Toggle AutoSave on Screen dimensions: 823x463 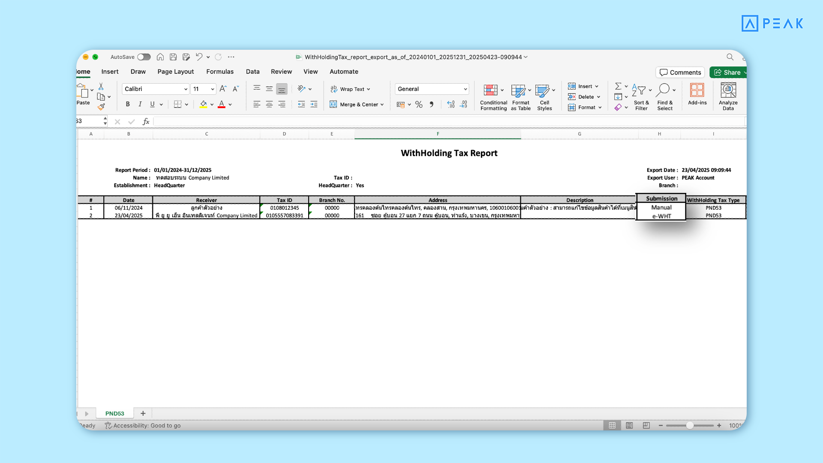(x=144, y=57)
